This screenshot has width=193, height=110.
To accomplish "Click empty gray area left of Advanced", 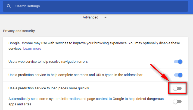I will coord(42,17).
